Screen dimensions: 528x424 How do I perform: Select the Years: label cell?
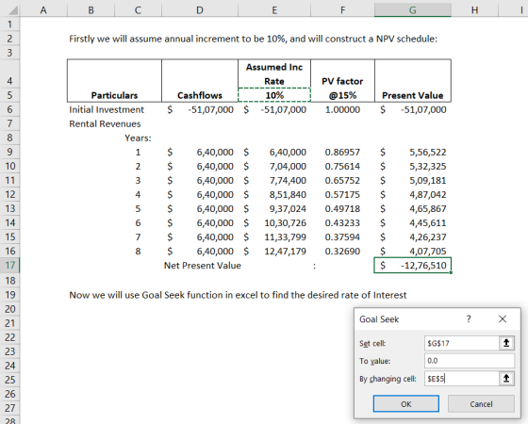coord(138,138)
